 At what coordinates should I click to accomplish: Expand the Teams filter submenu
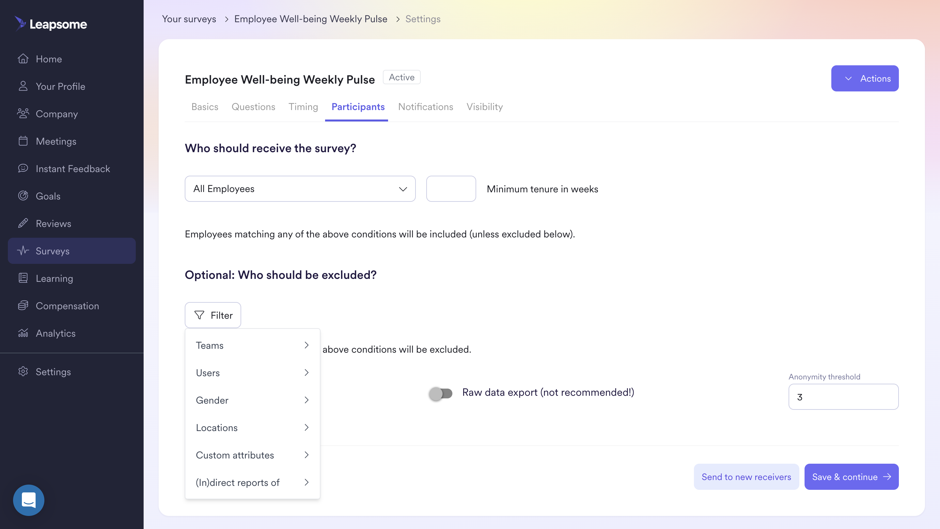click(253, 345)
